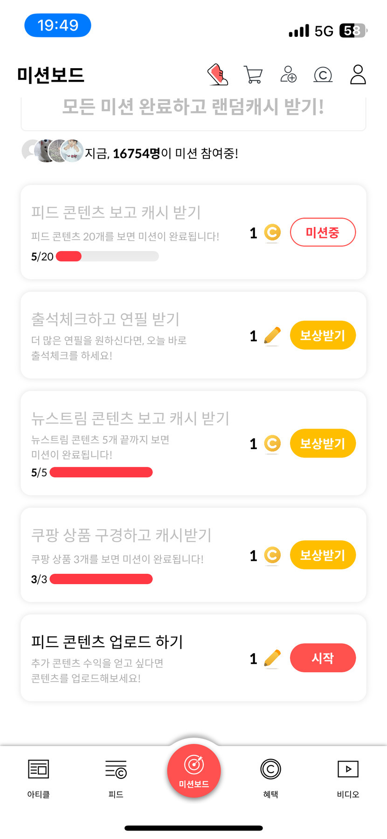Tap the participant avatars thumbnail group

click(53, 151)
